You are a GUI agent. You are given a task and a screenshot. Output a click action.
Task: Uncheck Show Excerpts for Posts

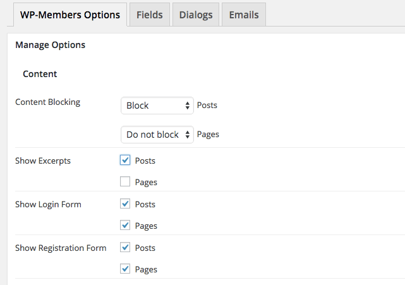tap(125, 161)
